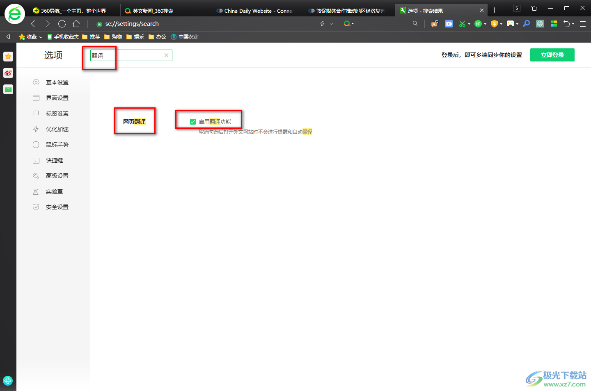
Task: Open a new tab with plus button
Action: click(x=495, y=10)
